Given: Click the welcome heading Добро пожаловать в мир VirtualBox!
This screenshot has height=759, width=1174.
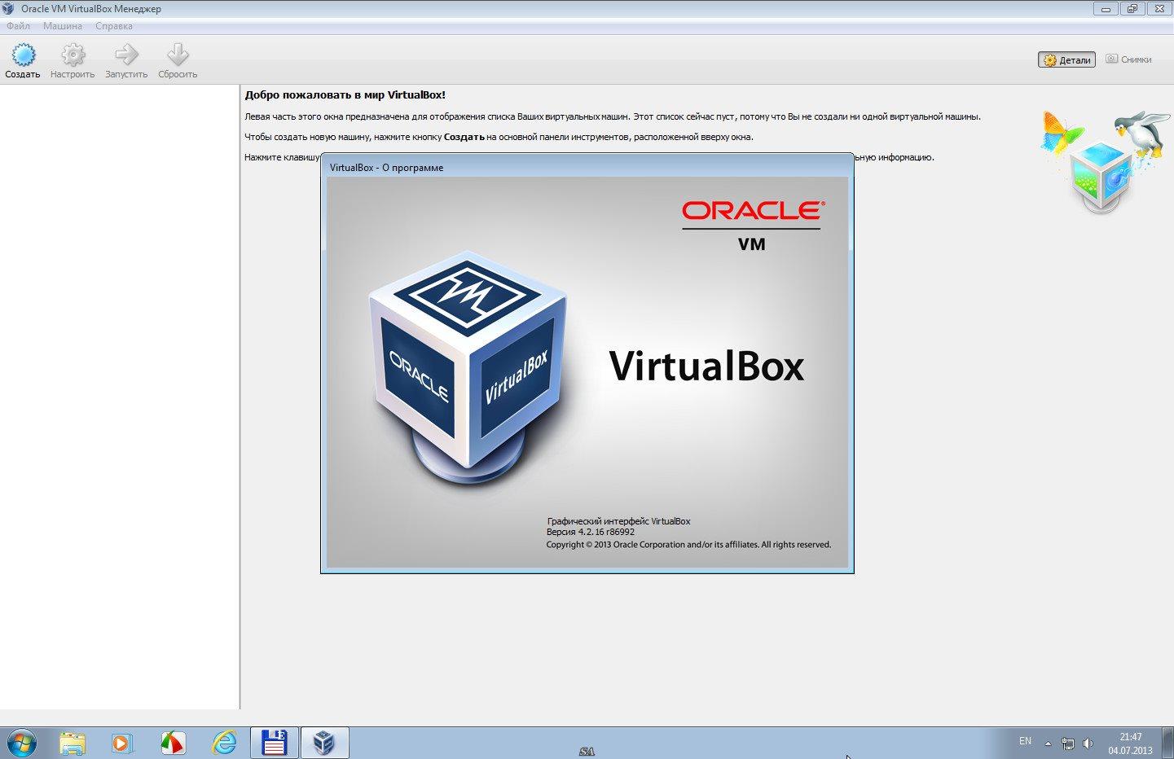Looking at the screenshot, I should [345, 94].
